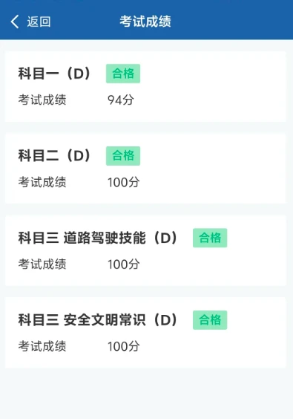Click 考试成绩 label in 道路驾驶技能 card
The image size is (293, 419).
[x=42, y=264]
